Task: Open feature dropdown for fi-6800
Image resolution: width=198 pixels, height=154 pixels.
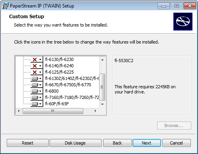Action: pos(37,91)
